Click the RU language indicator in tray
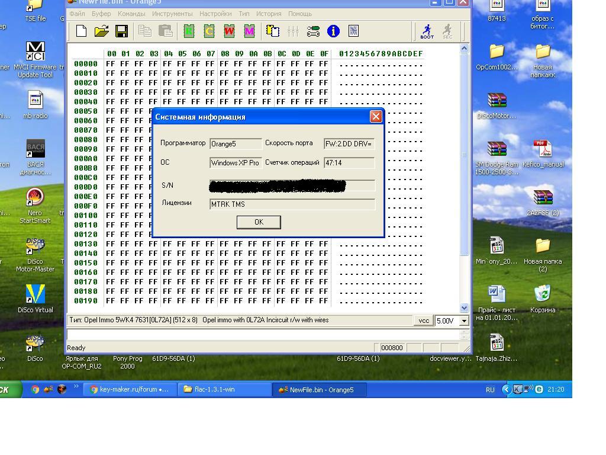Screen dimensions: 606x455 490,390
